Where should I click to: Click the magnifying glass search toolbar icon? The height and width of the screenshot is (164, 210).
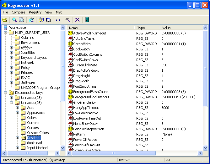[14, 20]
